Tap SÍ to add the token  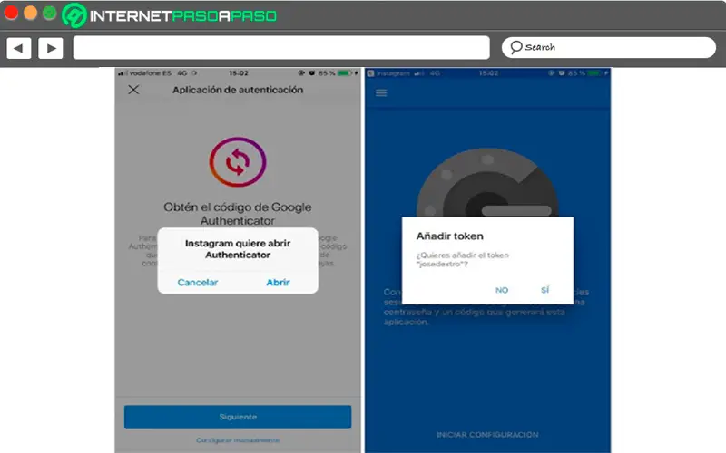pos(545,290)
